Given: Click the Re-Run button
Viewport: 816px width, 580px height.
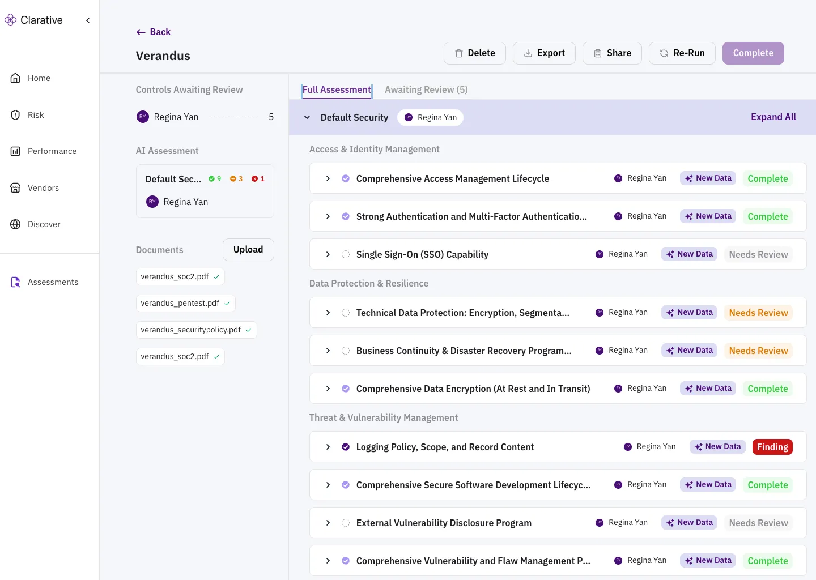Looking at the screenshot, I should pos(682,53).
